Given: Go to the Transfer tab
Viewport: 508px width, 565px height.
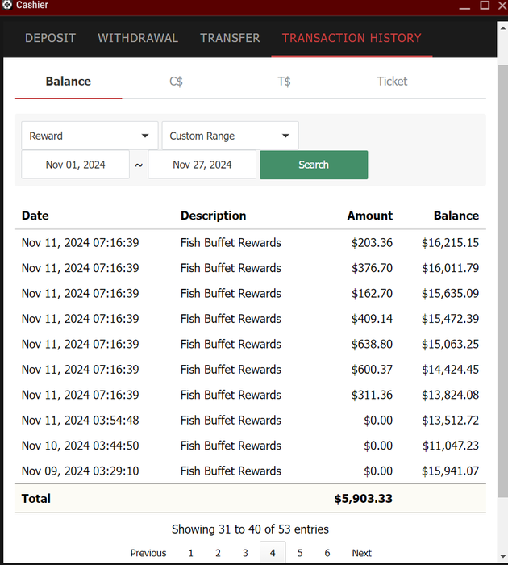Looking at the screenshot, I should (230, 38).
